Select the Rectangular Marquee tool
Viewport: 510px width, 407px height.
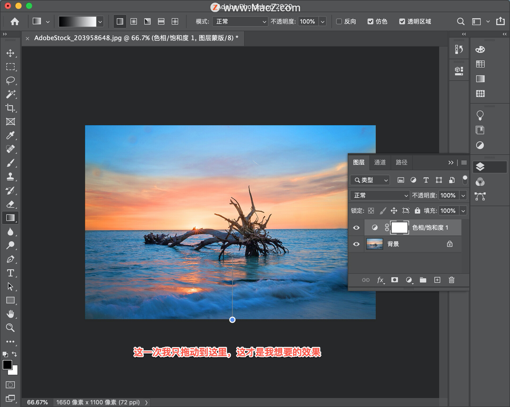(x=10, y=67)
